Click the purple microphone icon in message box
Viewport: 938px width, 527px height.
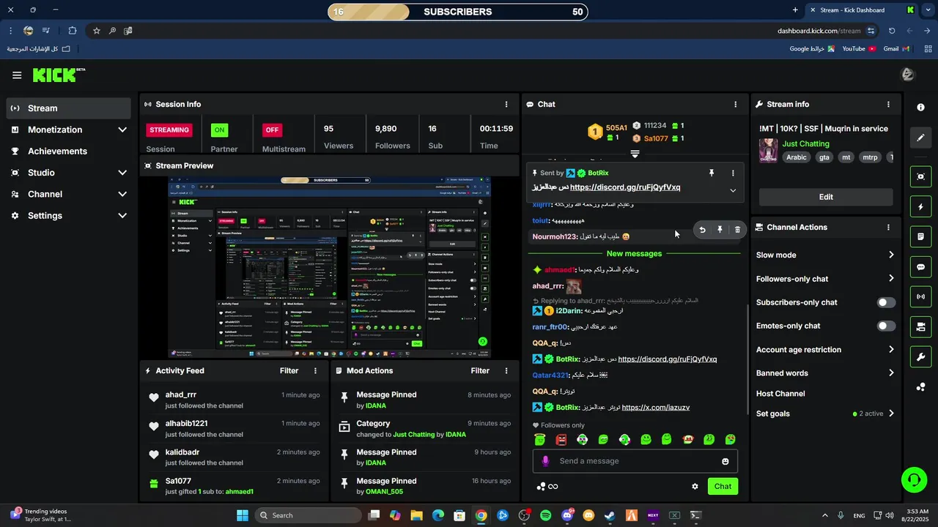(x=545, y=461)
